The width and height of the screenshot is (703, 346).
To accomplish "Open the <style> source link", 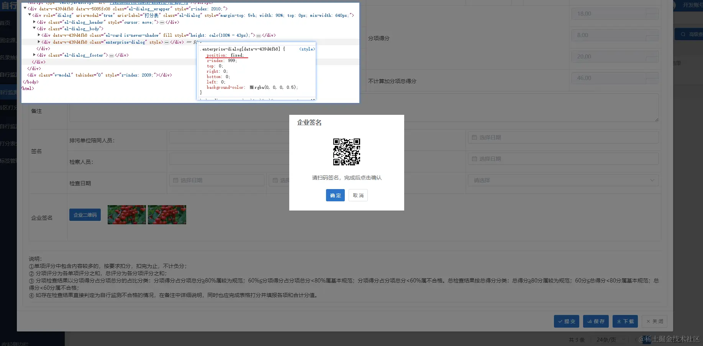I will coord(307,49).
